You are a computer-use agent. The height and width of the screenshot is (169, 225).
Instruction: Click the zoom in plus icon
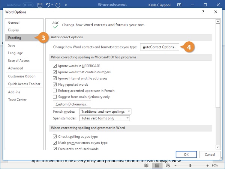207,166
